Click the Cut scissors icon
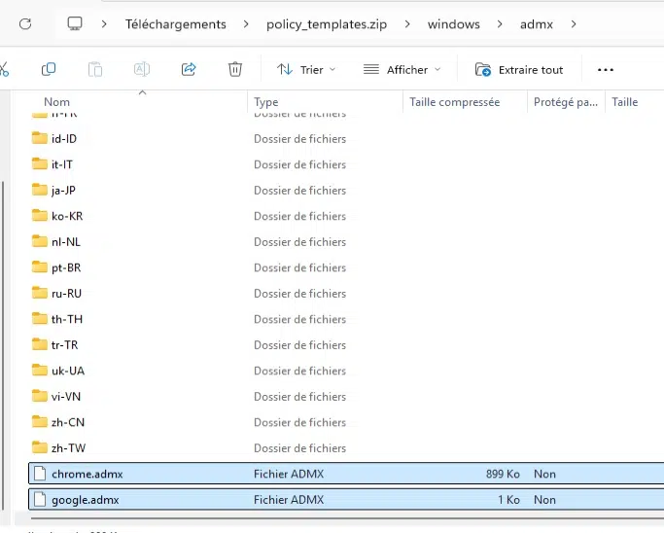 tap(4, 69)
